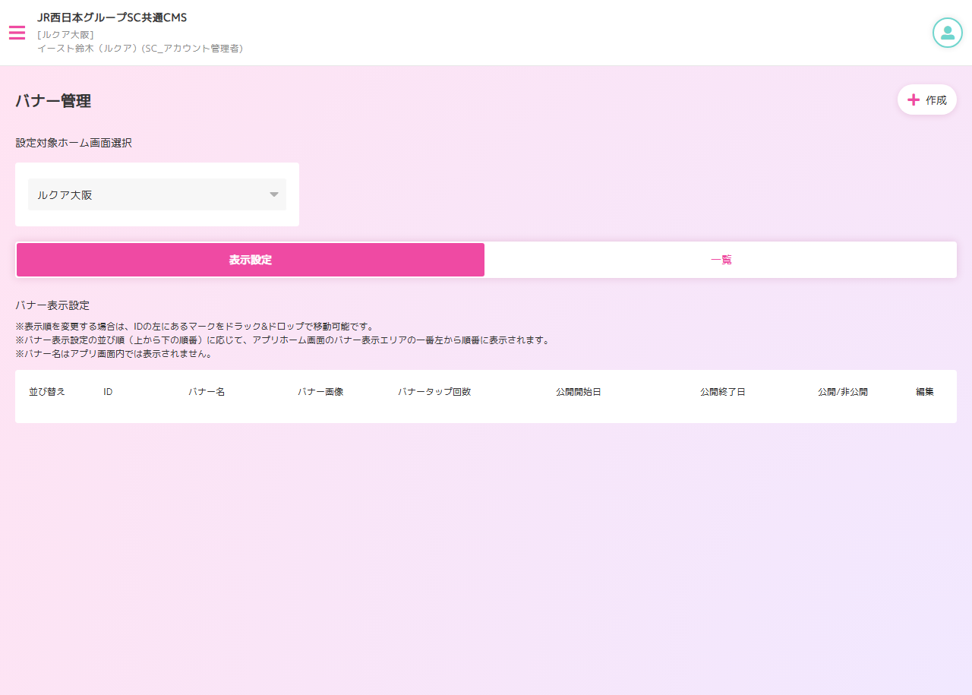Switch to the 一覧 tab
The image size is (972, 695).
(x=721, y=260)
